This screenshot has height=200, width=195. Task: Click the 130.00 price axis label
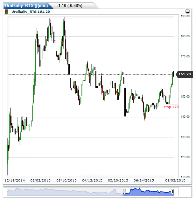pos(185,137)
